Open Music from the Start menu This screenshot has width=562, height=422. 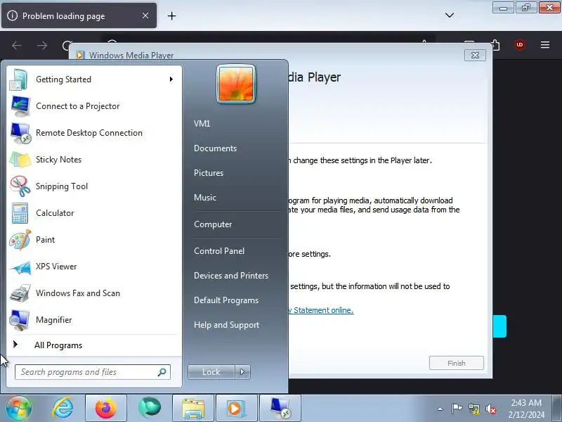coord(205,198)
